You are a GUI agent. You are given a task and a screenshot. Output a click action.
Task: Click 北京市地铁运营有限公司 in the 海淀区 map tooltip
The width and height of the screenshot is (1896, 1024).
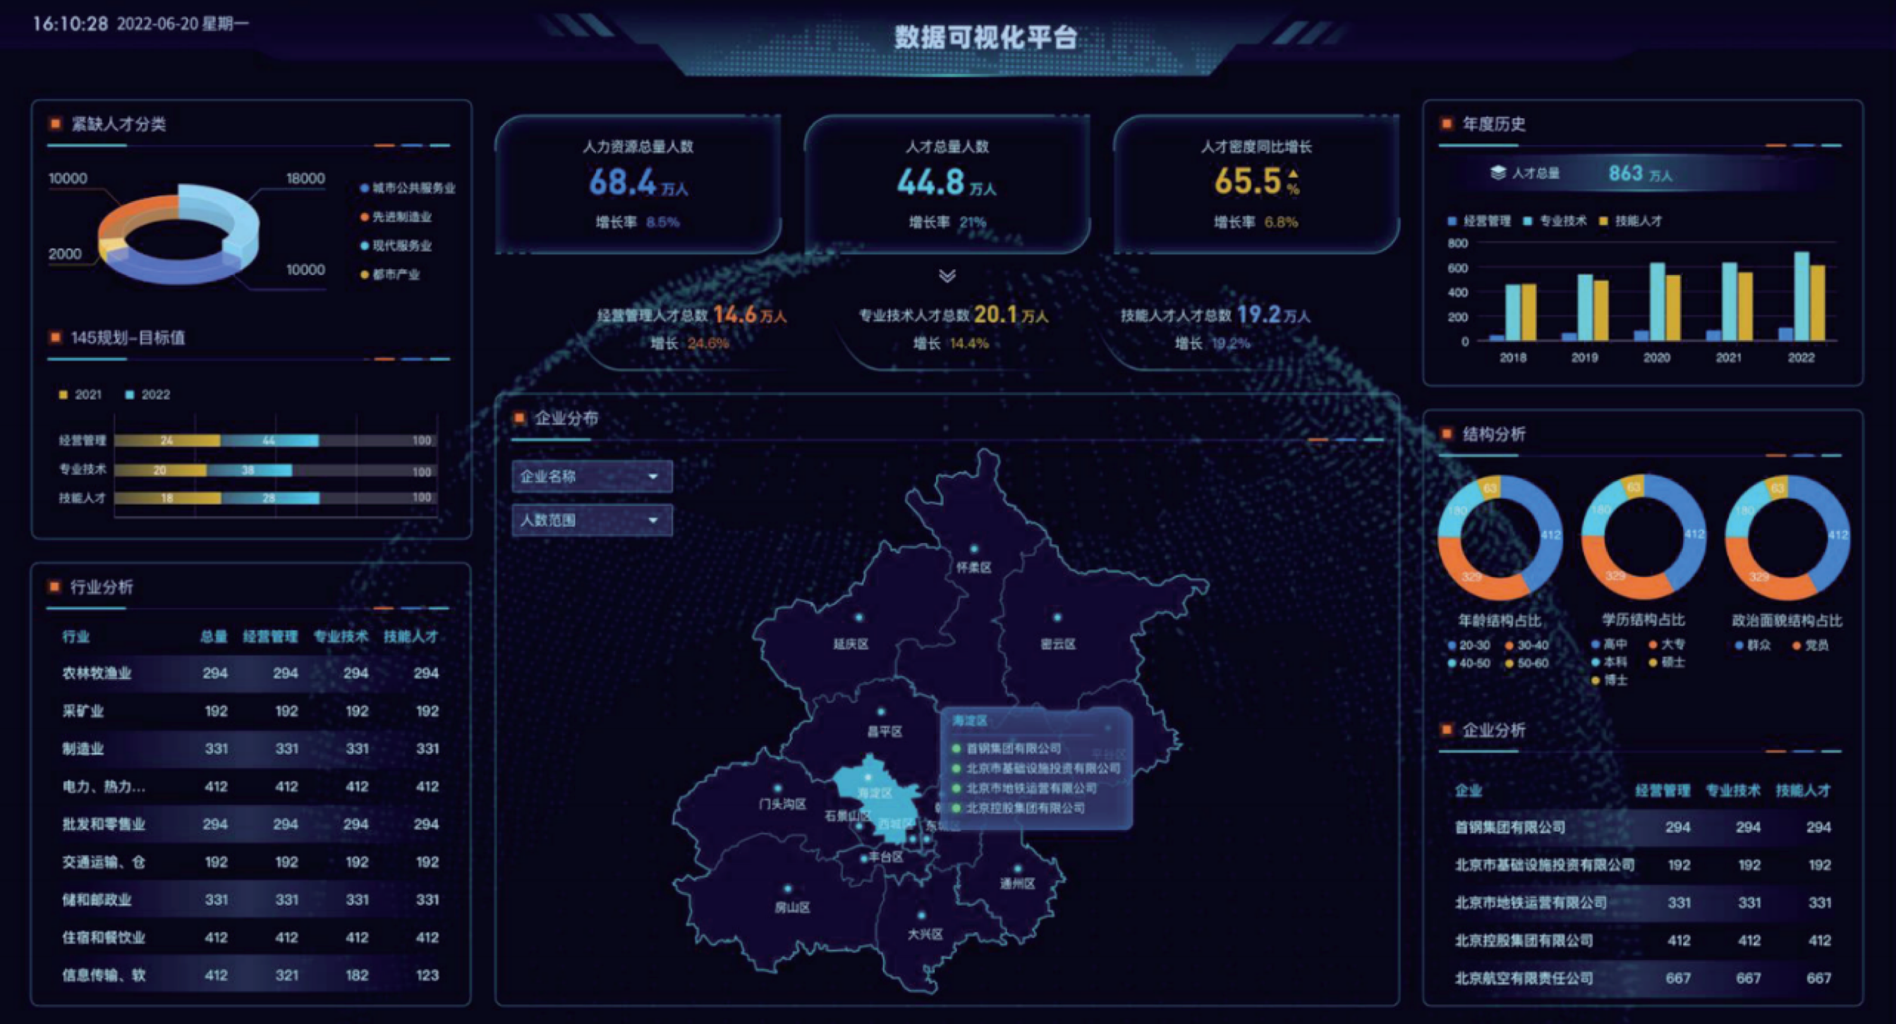tap(1024, 788)
